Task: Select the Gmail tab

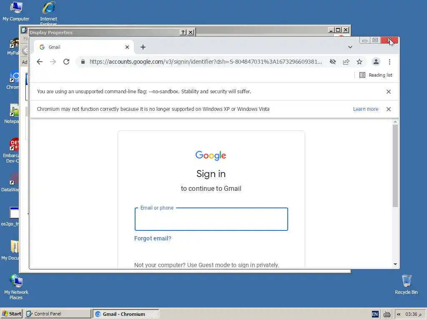Action: (84, 47)
